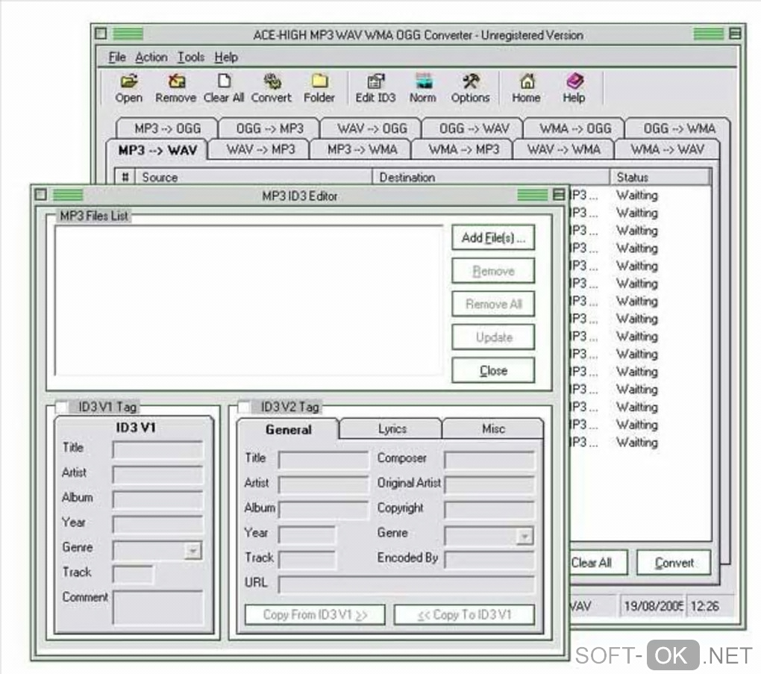Open the Action menu

click(151, 57)
